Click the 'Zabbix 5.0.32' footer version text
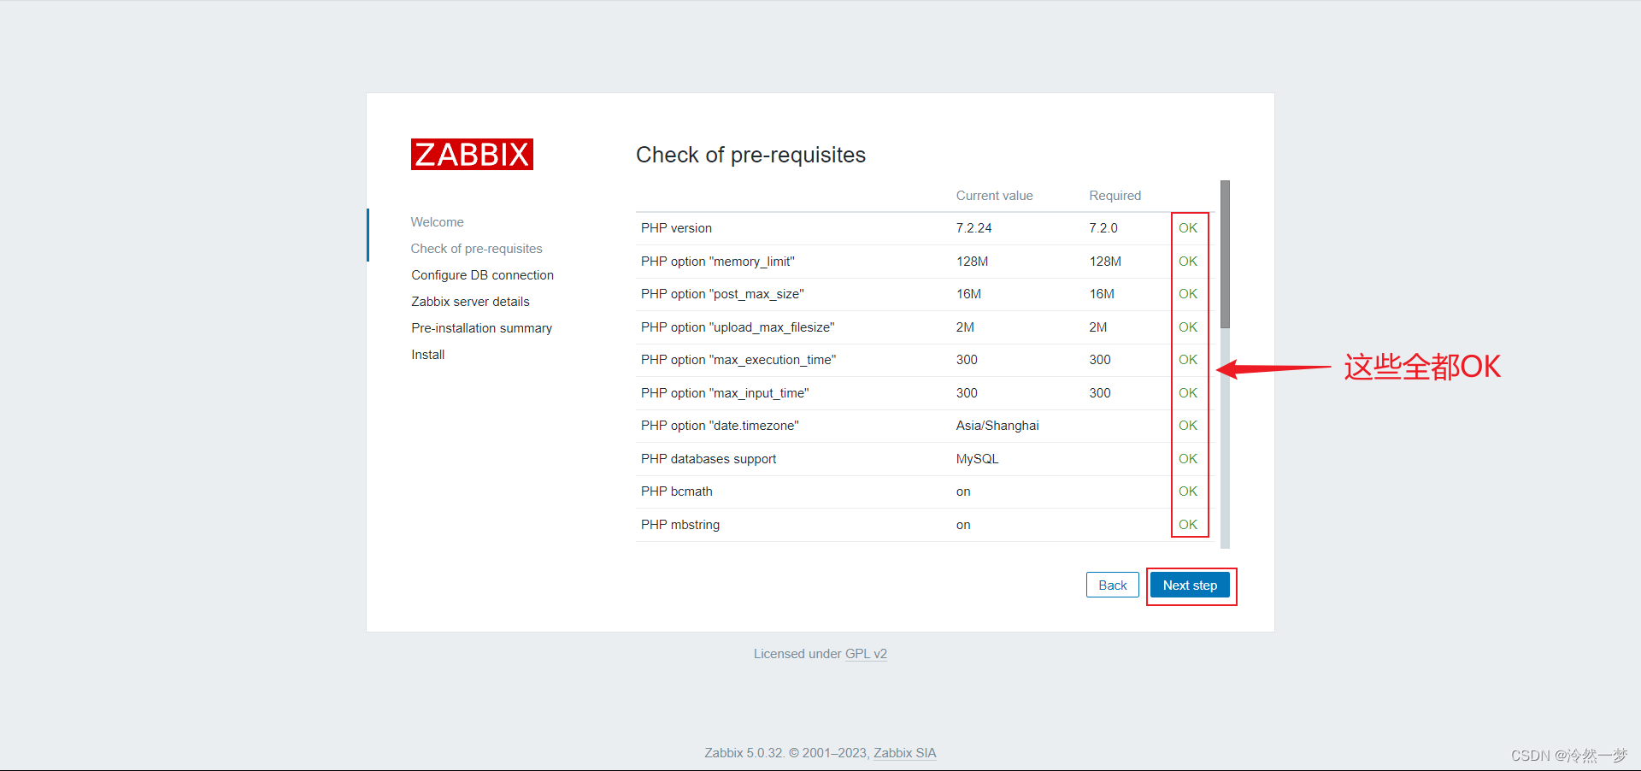Image resolution: width=1641 pixels, height=771 pixels. pos(744,753)
